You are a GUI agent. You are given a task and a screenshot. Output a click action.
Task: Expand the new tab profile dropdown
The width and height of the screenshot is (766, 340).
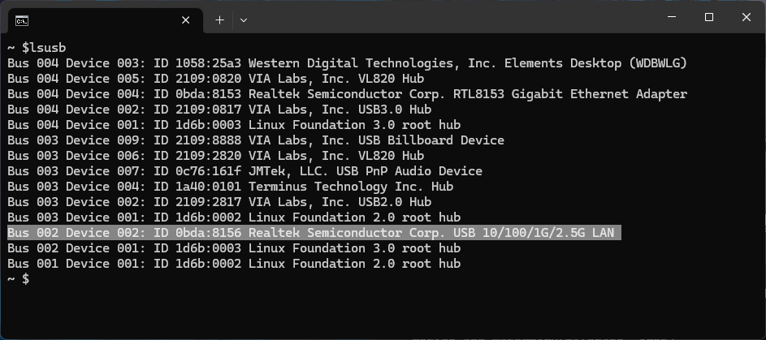pyautogui.click(x=244, y=20)
